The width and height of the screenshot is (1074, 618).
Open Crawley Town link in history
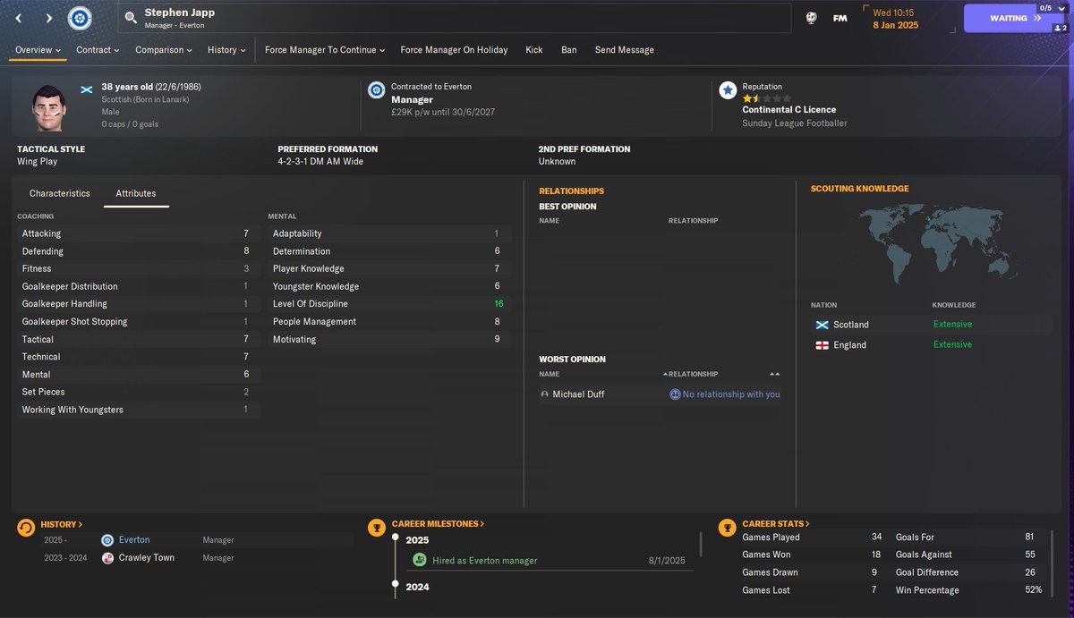pyautogui.click(x=147, y=558)
